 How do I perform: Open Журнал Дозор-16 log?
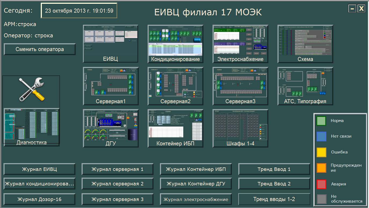pos(39,199)
